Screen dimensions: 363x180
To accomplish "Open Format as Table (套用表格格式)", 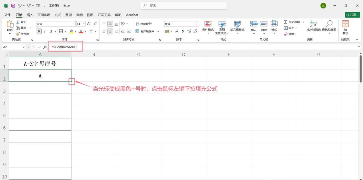I will (x=222, y=27).
